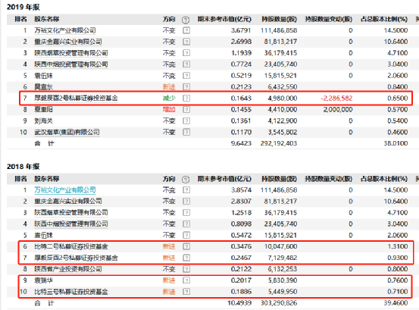This screenshot has width=419, height=310.
Task: Click question-mark icon for 厚毅辰酉2号 2019 row
Action: pyautogui.click(x=186, y=98)
